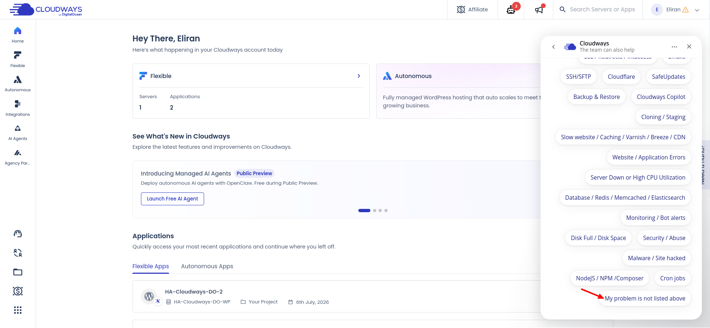The height and width of the screenshot is (328, 710).
Task: Click the support headset sidebar icon
Action: [18, 234]
